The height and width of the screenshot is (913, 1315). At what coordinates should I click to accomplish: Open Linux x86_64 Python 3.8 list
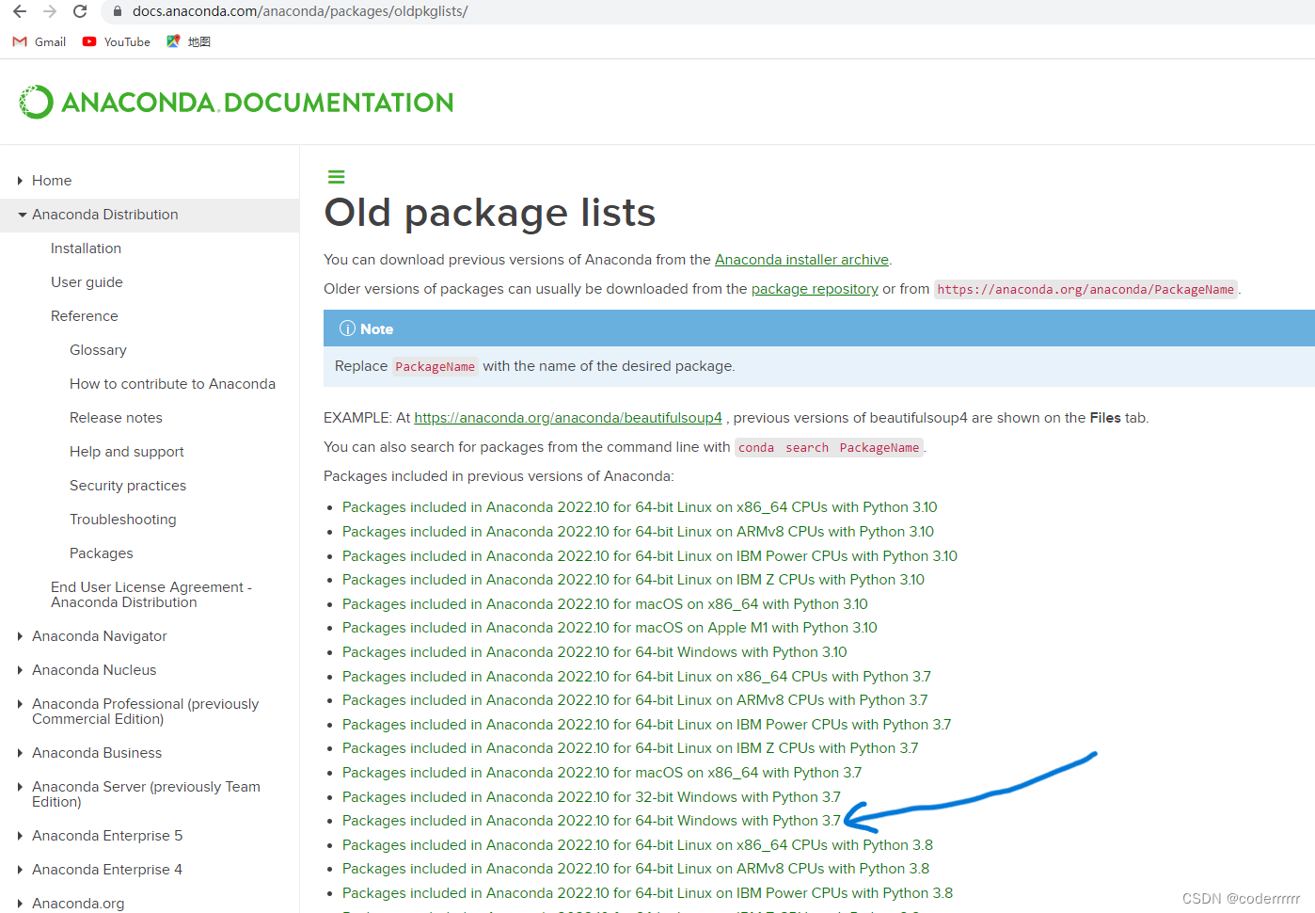tap(638, 845)
